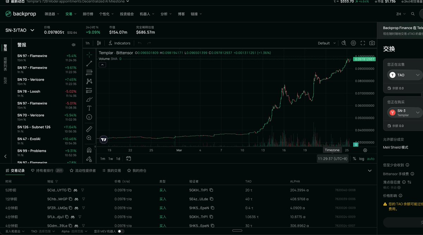Screen dimensions: 423x235
Task: Switch to the 我的持仓 tab
Action: tap(137, 171)
